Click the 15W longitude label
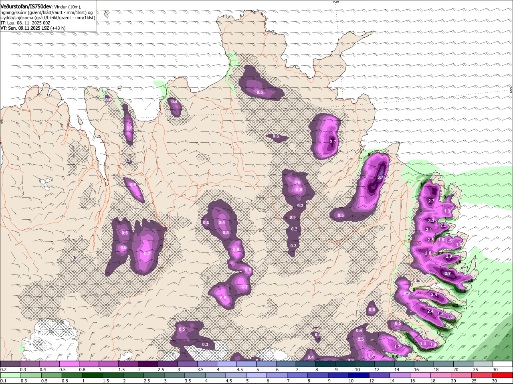The width and height of the screenshot is (513, 384). [x=335, y=2]
